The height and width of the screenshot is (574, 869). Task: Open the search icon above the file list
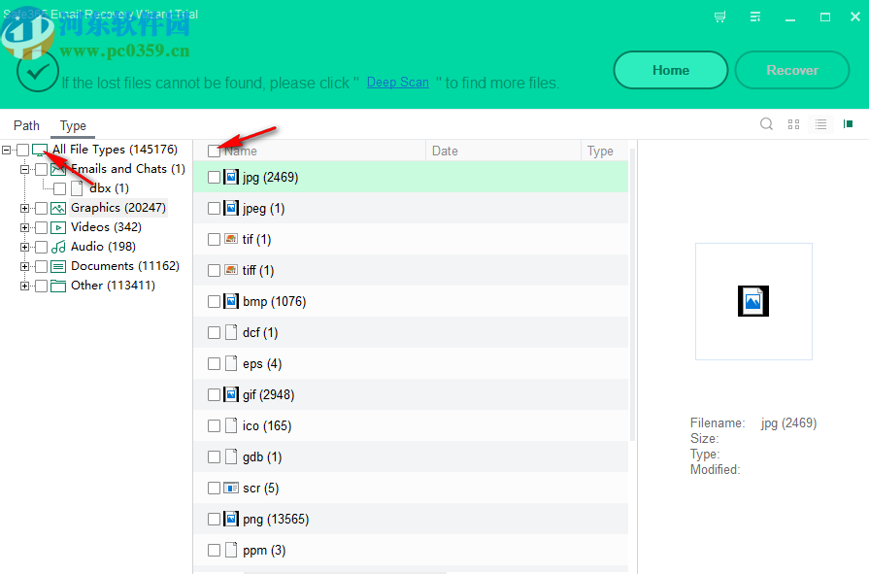coord(766,123)
